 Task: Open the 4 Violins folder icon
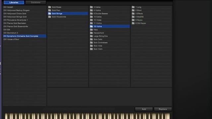91,10
